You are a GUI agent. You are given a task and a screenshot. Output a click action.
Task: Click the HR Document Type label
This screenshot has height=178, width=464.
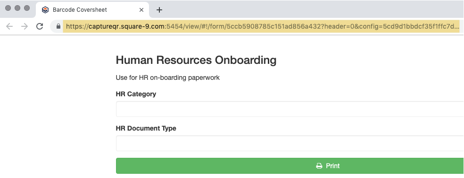click(x=146, y=129)
